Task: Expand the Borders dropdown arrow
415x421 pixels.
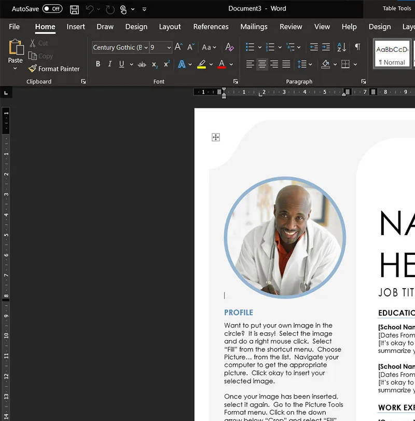Action: (x=355, y=64)
